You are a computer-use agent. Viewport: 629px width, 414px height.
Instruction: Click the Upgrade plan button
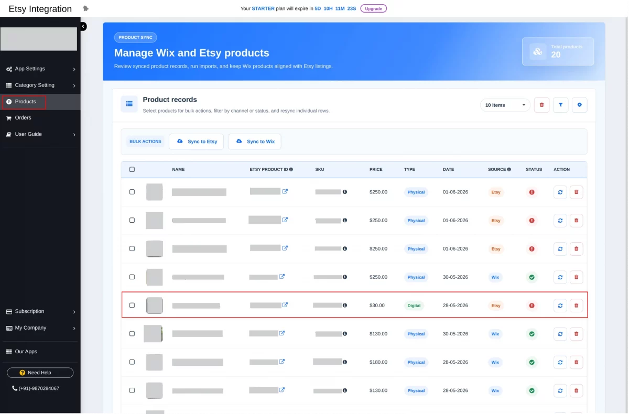pyautogui.click(x=373, y=8)
